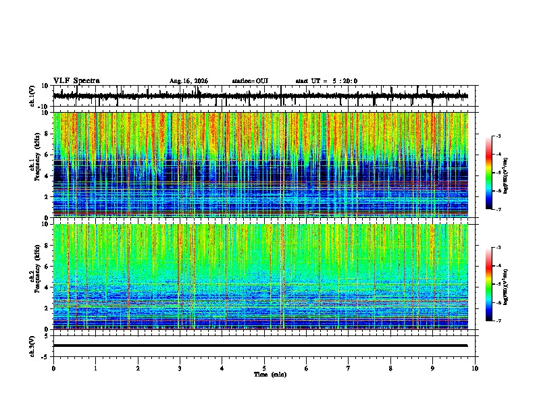Click the 9 minute tick label
The height and width of the screenshot is (413, 535).
432,368
